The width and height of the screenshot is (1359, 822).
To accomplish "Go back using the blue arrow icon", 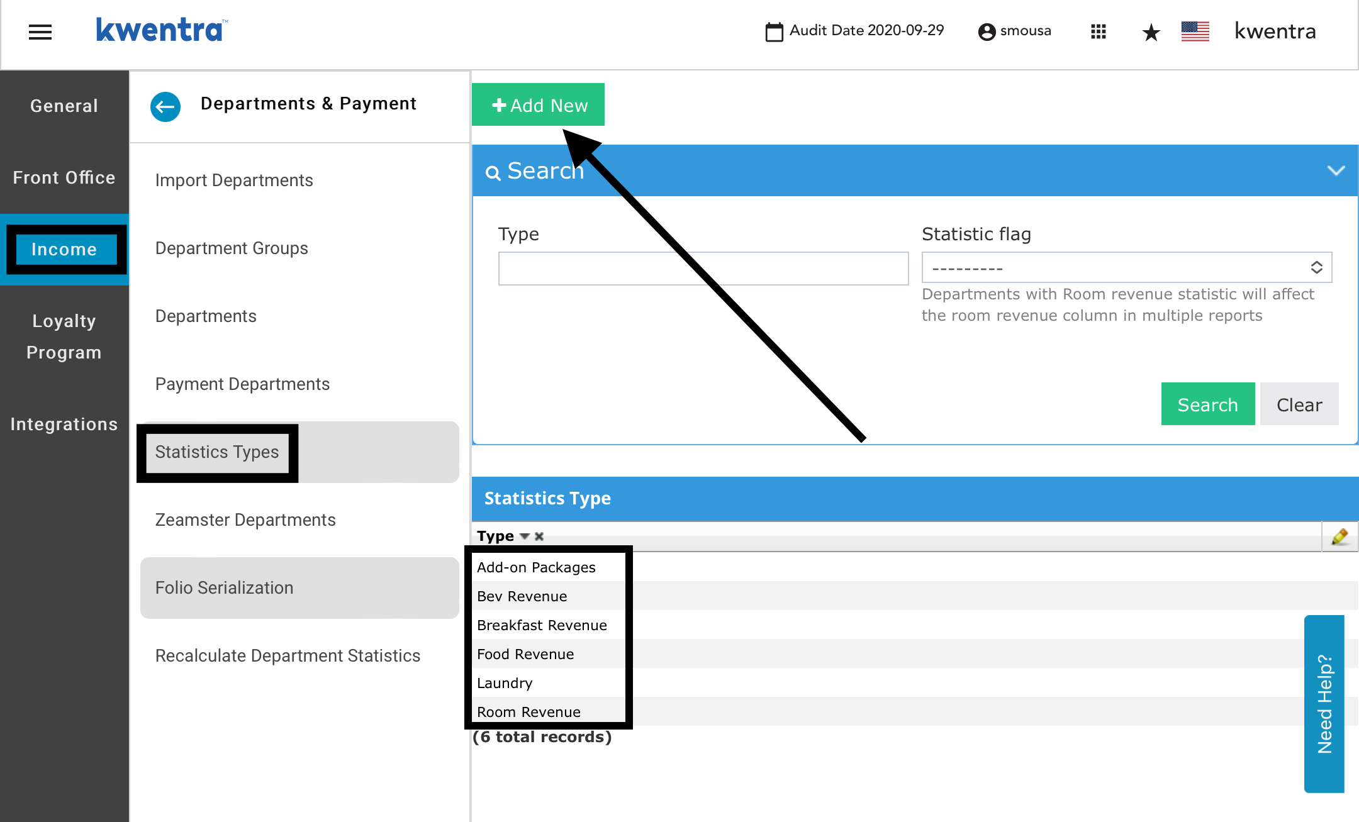I will (165, 106).
